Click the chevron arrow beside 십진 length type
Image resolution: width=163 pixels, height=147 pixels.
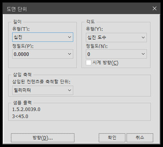tap(69, 37)
